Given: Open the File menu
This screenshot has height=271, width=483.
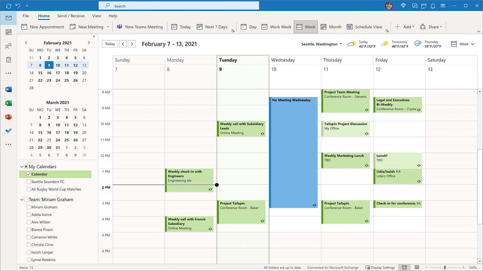Looking at the screenshot, I should pyautogui.click(x=25, y=15).
